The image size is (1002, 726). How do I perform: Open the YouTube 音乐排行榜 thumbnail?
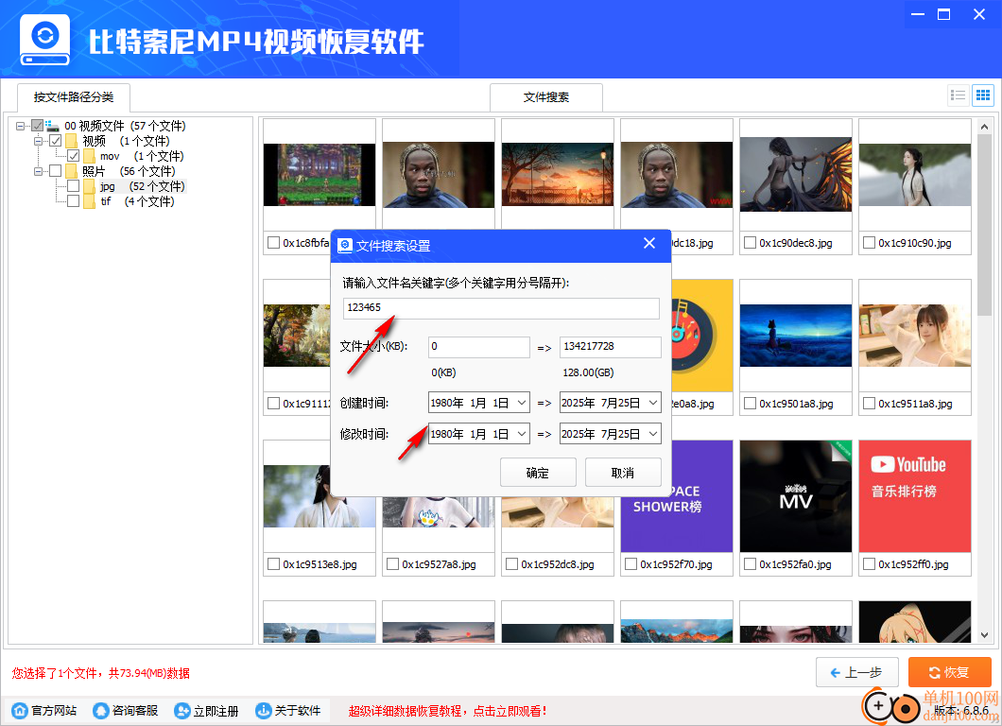click(x=914, y=496)
